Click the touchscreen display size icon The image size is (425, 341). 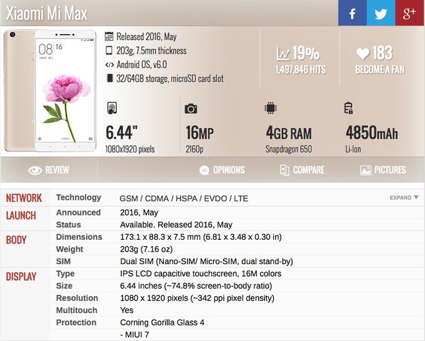[112, 108]
